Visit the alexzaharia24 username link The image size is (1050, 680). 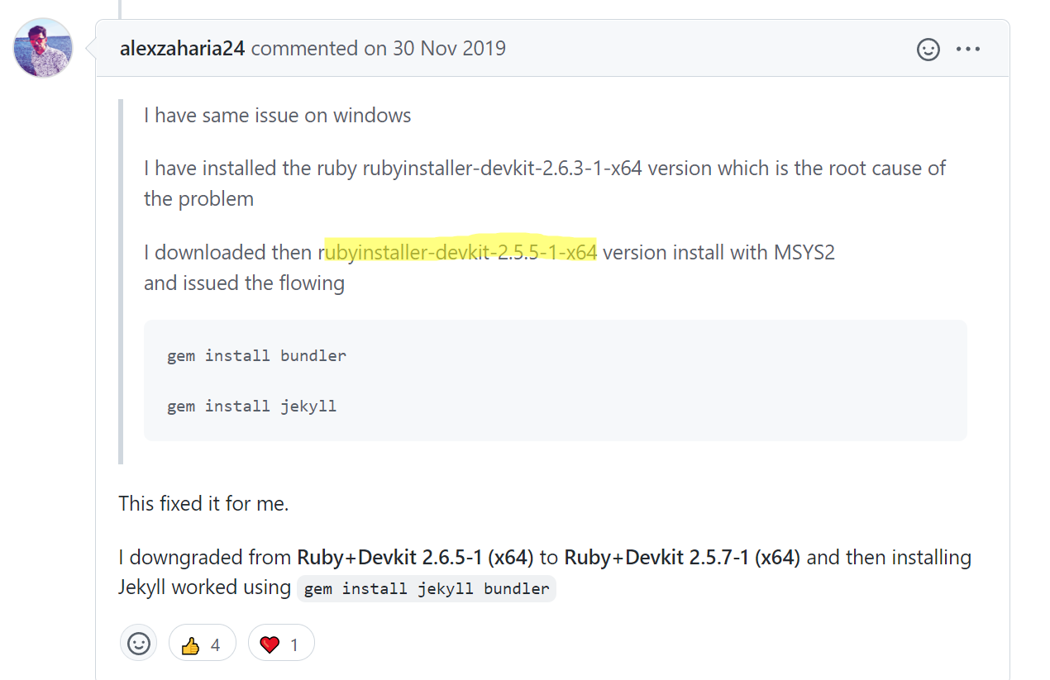pyautogui.click(x=182, y=49)
